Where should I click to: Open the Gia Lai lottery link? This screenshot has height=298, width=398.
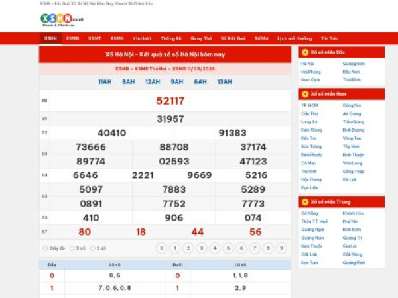(x=350, y=246)
